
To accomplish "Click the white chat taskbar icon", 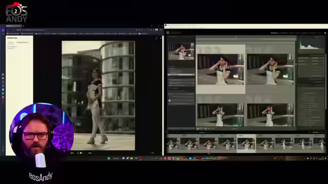I will point(124,158).
